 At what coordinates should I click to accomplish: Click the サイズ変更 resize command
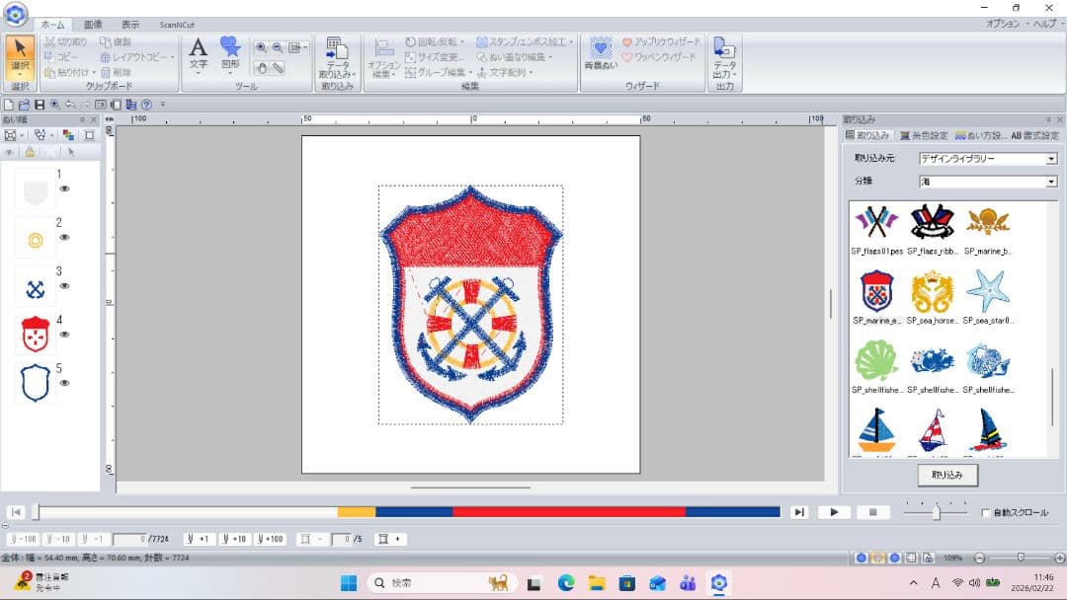(x=435, y=57)
